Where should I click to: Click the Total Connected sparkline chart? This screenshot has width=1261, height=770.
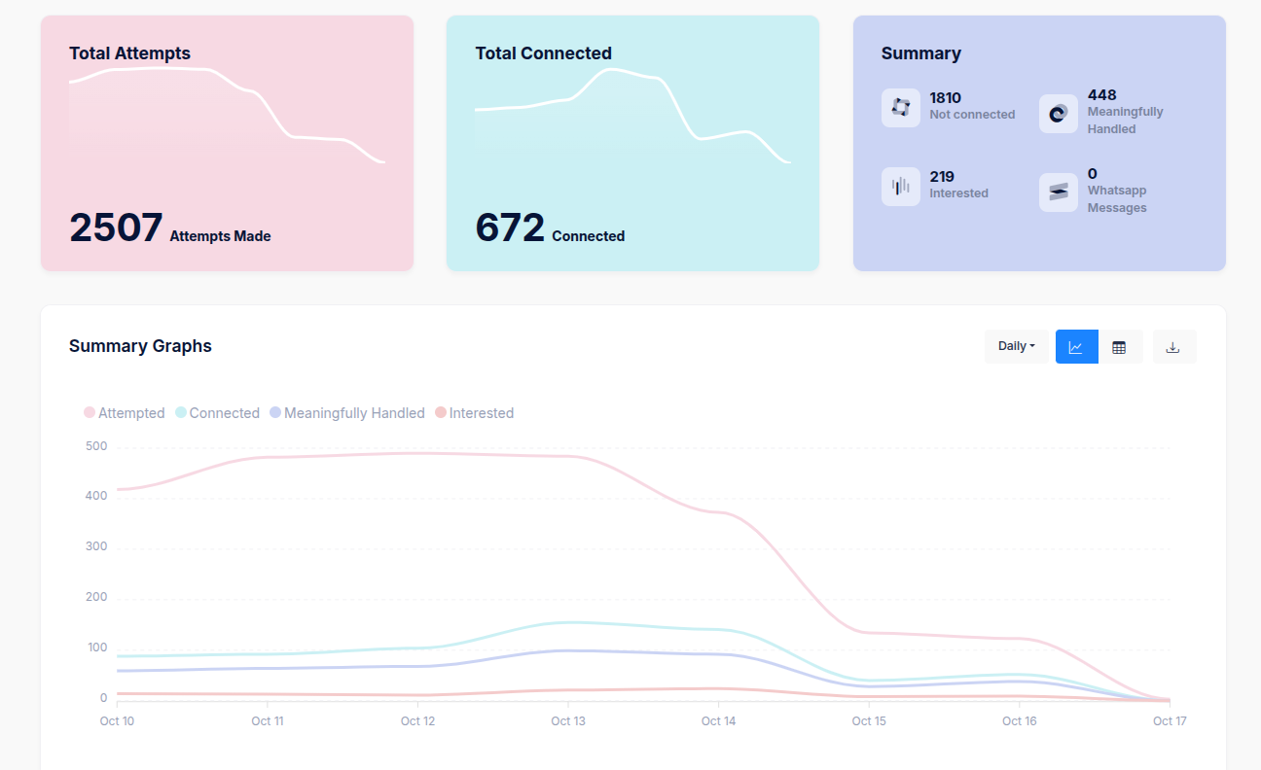click(632, 115)
